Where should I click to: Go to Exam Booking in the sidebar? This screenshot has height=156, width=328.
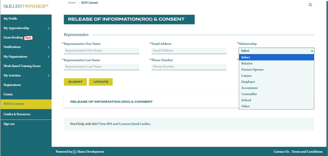pos(13,37)
